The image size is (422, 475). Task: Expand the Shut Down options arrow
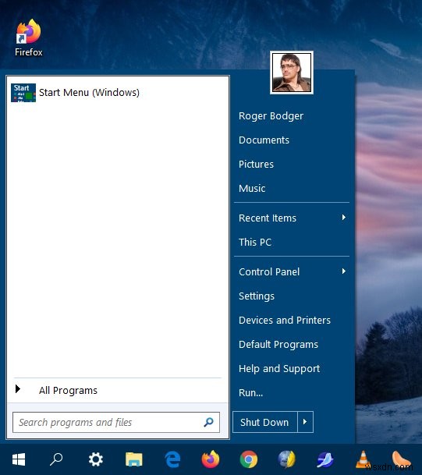(305, 422)
